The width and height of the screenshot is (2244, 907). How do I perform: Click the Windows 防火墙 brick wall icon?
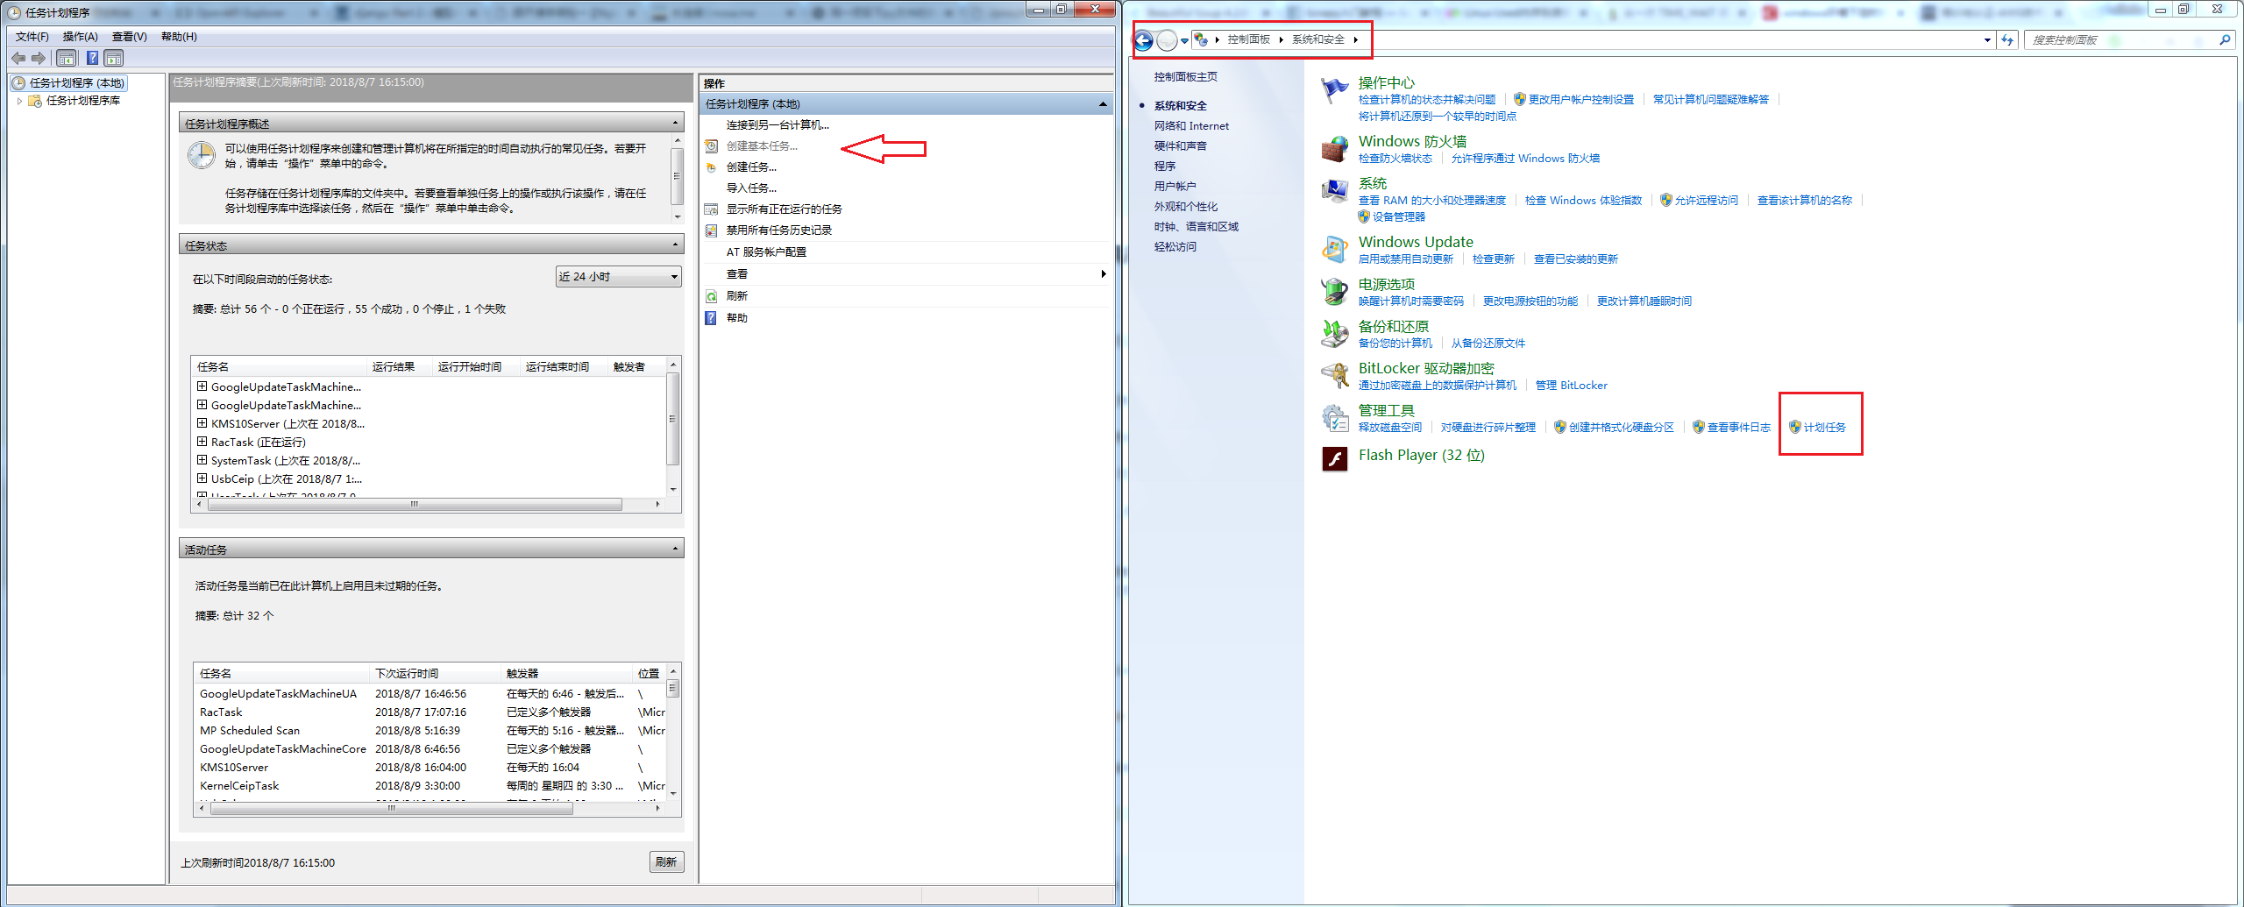[x=1334, y=149]
